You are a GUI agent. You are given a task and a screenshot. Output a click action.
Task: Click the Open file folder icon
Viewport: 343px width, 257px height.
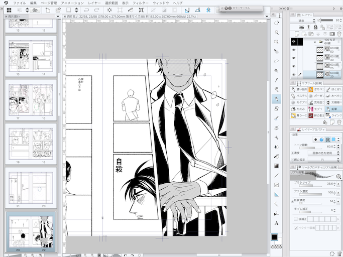pyautogui.click(x=58, y=10)
